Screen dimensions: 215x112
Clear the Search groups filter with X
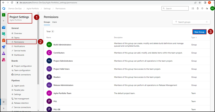[x=207, y=22]
